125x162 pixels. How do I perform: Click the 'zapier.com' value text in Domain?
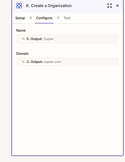[x=52, y=62]
